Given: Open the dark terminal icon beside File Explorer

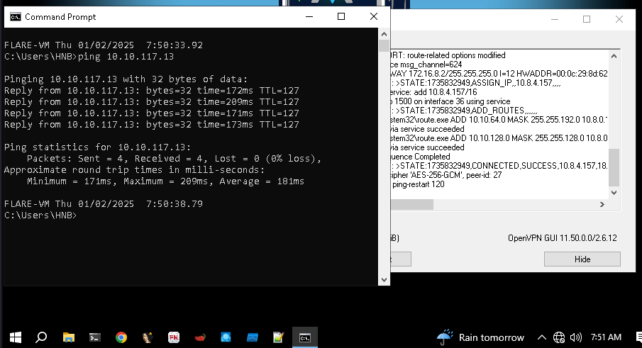Looking at the screenshot, I should tap(94, 337).
